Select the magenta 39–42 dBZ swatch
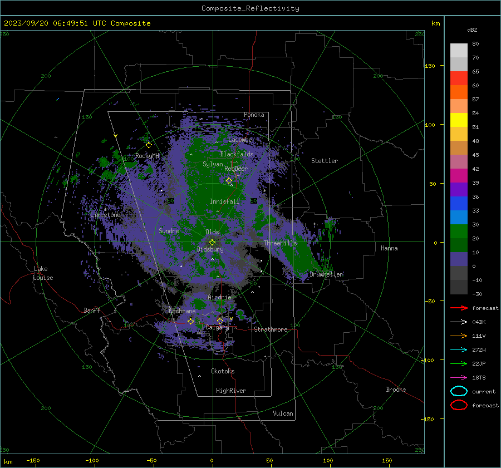 click(459, 176)
